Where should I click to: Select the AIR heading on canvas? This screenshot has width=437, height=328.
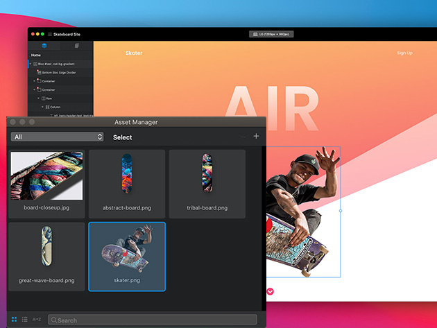[x=272, y=109]
